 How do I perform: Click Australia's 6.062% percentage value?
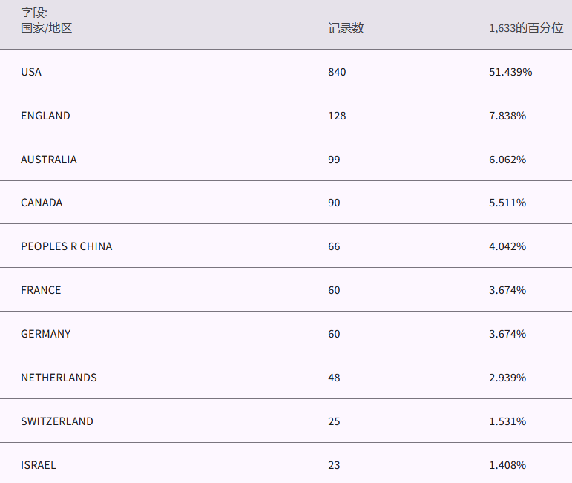[x=507, y=160]
